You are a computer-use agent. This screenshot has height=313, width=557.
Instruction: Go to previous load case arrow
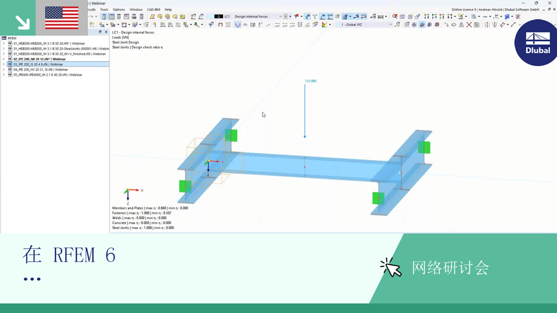(x=285, y=17)
